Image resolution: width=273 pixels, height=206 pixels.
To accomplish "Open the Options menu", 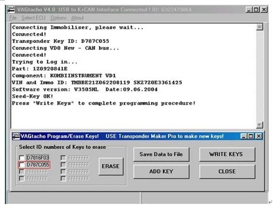I will click(x=58, y=18).
